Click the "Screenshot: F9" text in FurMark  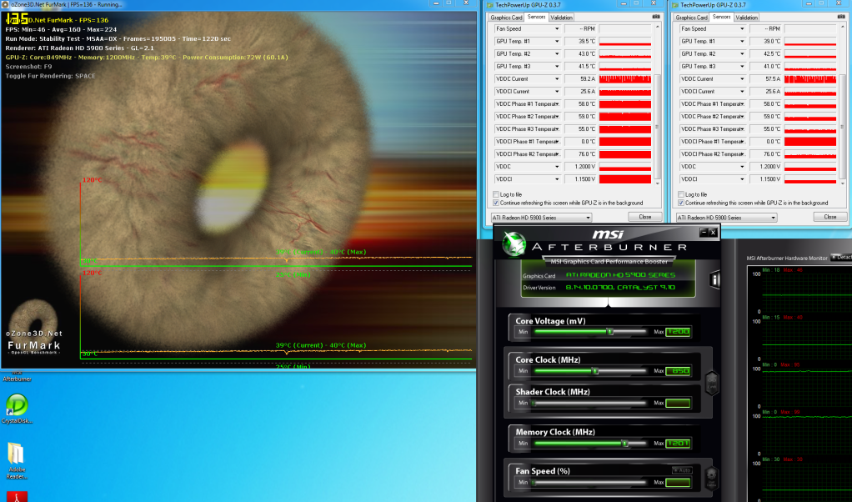tap(29, 67)
